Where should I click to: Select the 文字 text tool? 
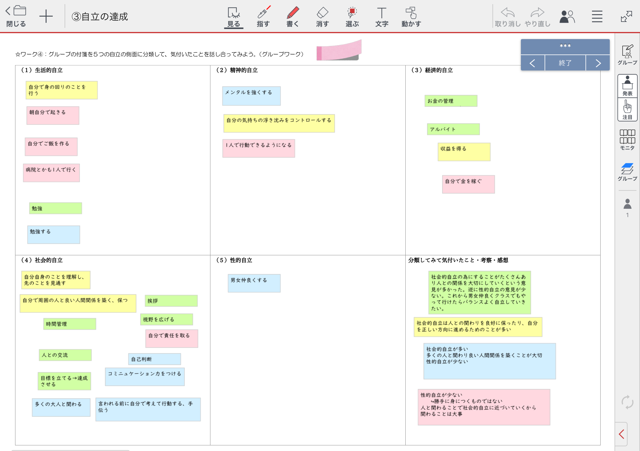pyautogui.click(x=381, y=17)
